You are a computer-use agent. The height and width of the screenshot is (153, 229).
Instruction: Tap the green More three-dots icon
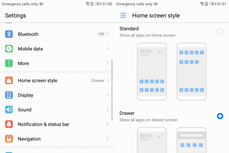point(9,63)
